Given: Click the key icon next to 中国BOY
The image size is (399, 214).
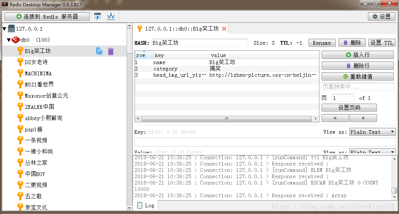Looking at the screenshot, I should point(20,174).
